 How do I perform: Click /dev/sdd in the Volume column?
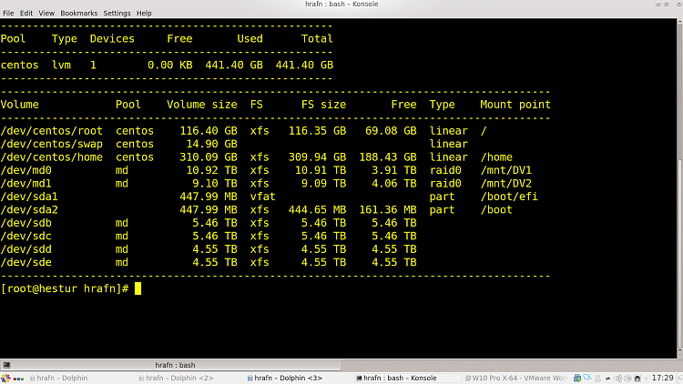pos(26,249)
